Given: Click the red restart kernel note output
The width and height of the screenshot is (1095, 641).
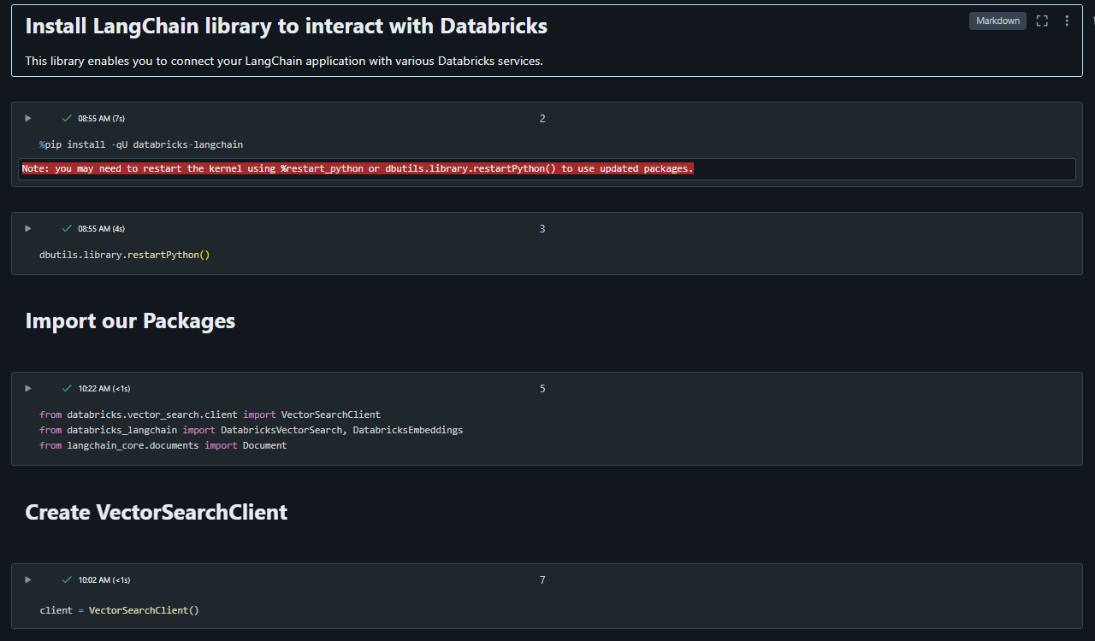Looking at the screenshot, I should pos(358,169).
